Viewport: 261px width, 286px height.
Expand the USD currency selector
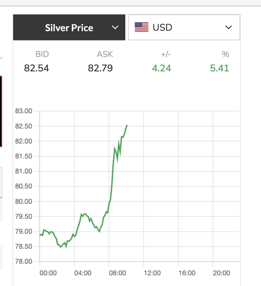pyautogui.click(x=184, y=27)
